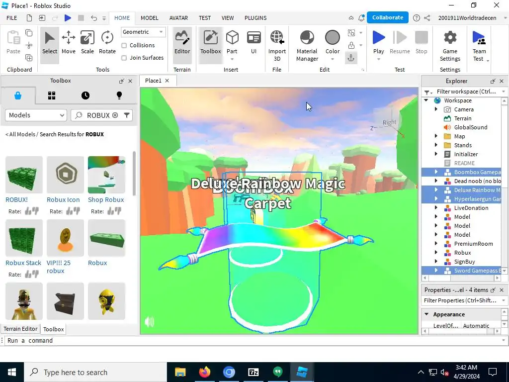Open the Geometric mode dropdown
Viewport: 509px width, 382px height.
tap(143, 32)
